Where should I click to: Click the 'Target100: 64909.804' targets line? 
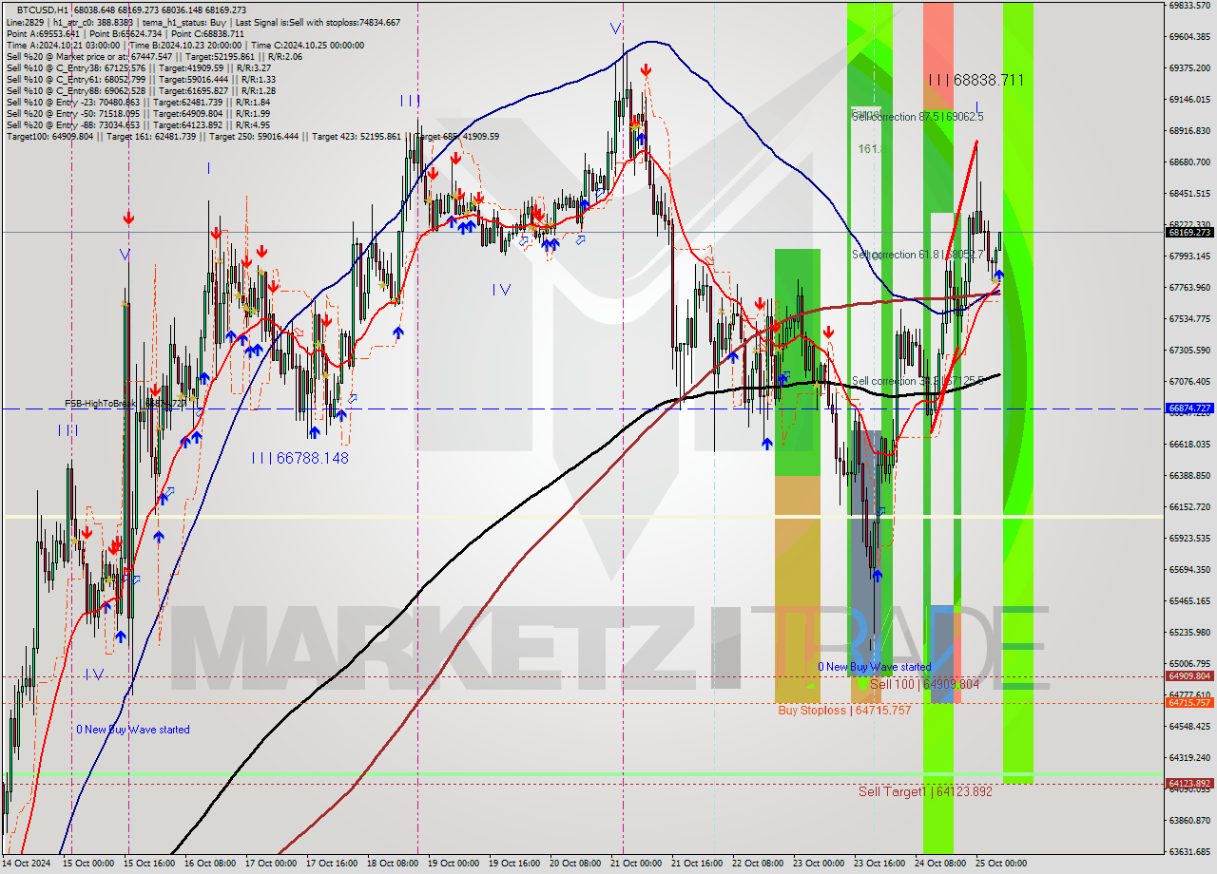tap(253, 136)
